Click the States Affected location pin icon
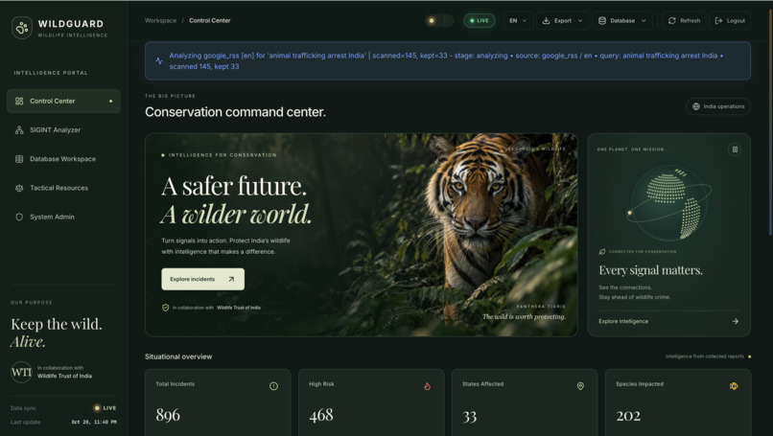 580,386
